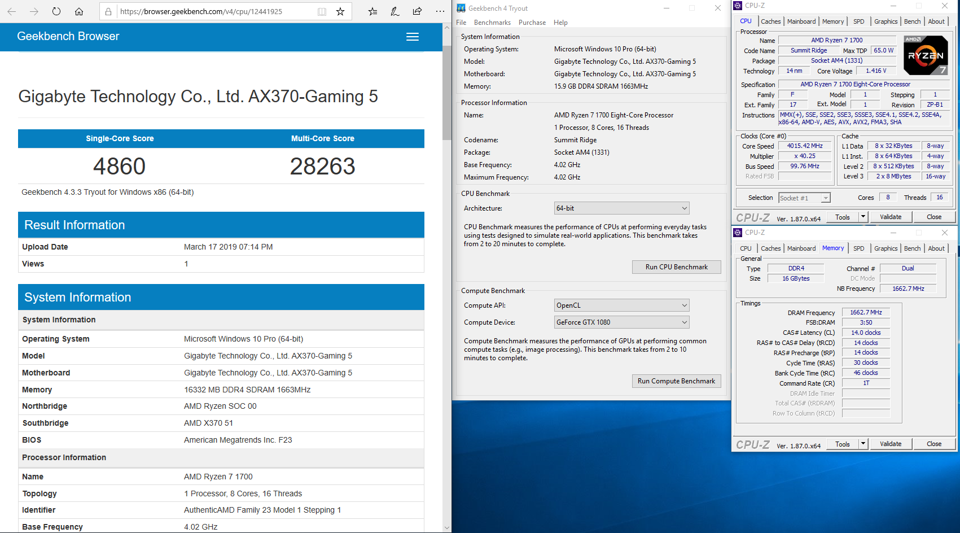The height and width of the screenshot is (533, 960).
Task: Open Edge settings and more menu
Action: [x=440, y=11]
